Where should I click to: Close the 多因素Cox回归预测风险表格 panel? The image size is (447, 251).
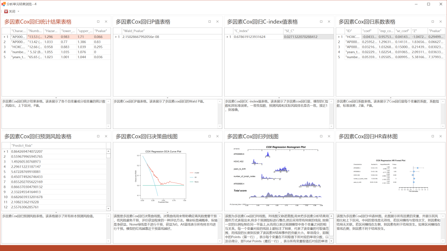click(x=106, y=137)
